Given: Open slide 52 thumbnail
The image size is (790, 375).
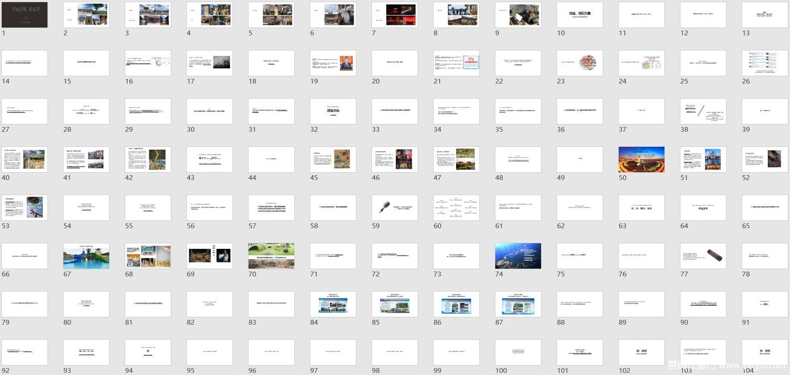Looking at the screenshot, I should 765,159.
